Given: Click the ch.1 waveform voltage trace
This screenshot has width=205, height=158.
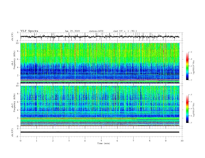Looking at the screenshot, I should click(x=100, y=37).
